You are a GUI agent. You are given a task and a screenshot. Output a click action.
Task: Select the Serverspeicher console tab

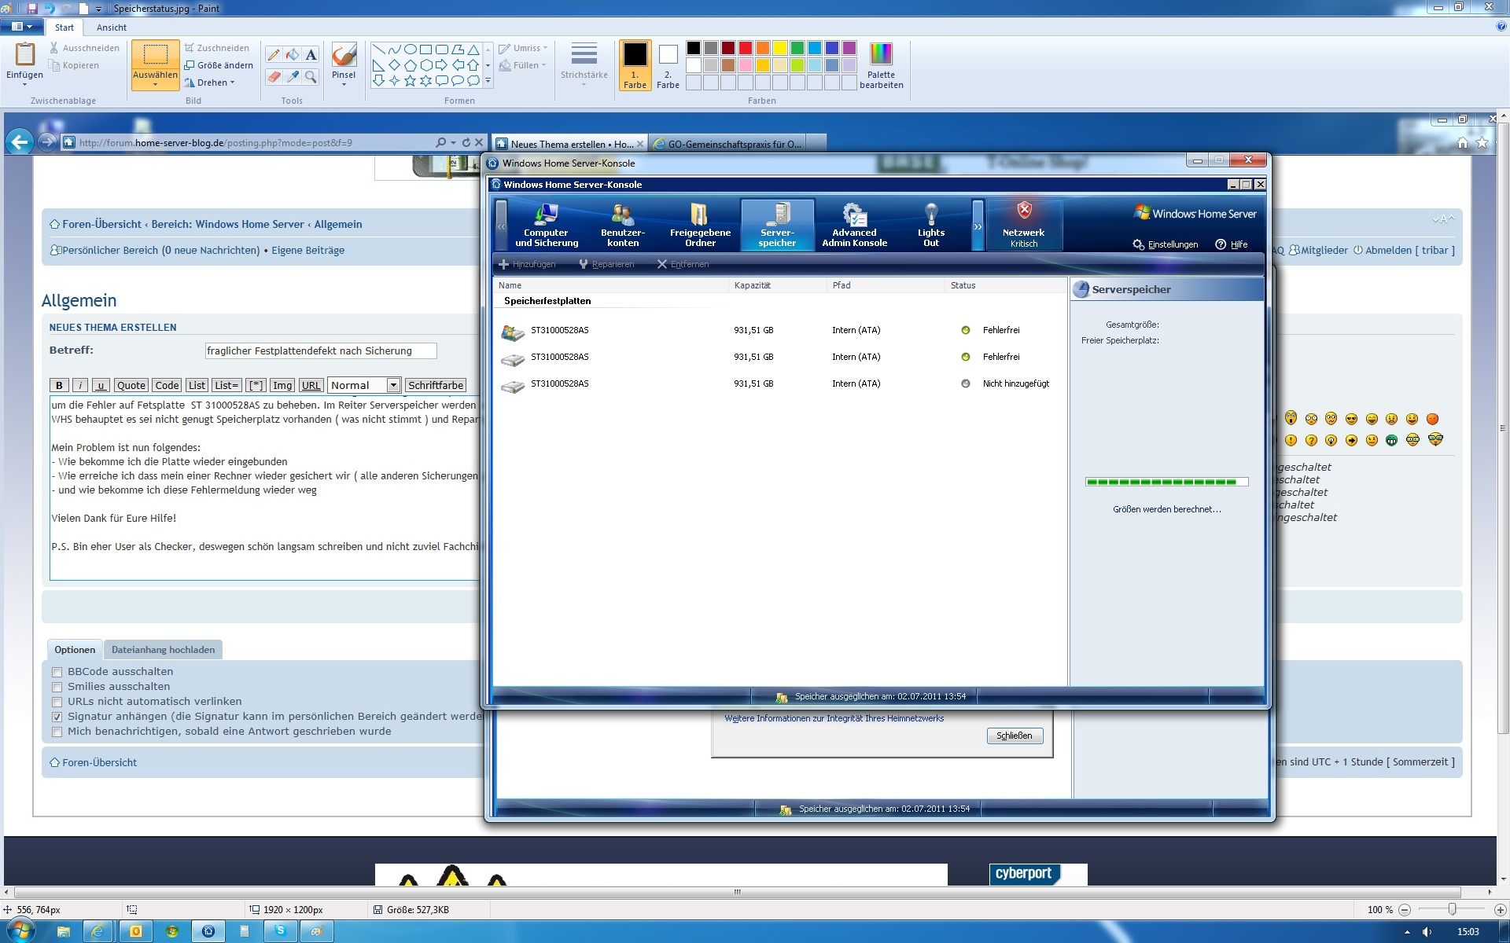pos(777,225)
